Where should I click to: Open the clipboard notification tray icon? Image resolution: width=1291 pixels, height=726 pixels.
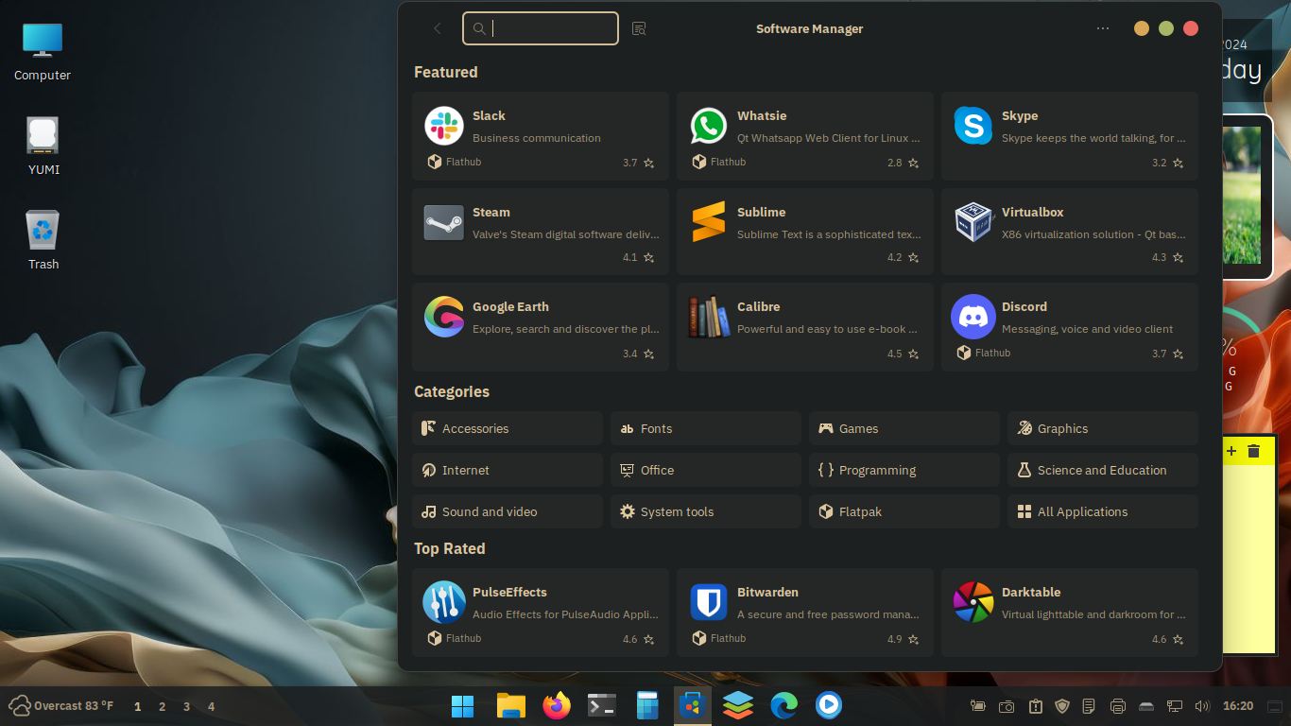[x=1036, y=706]
